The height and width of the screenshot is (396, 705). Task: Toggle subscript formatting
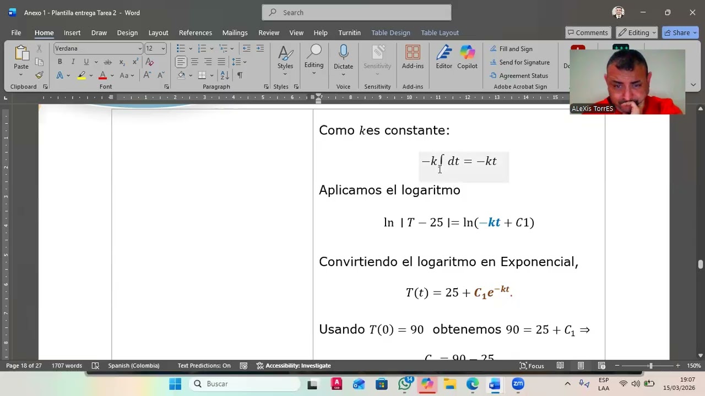coord(122,62)
